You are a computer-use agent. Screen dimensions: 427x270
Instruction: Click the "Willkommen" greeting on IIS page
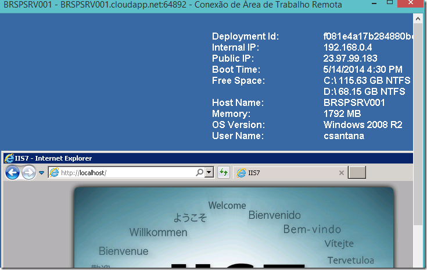pyautogui.click(x=158, y=232)
